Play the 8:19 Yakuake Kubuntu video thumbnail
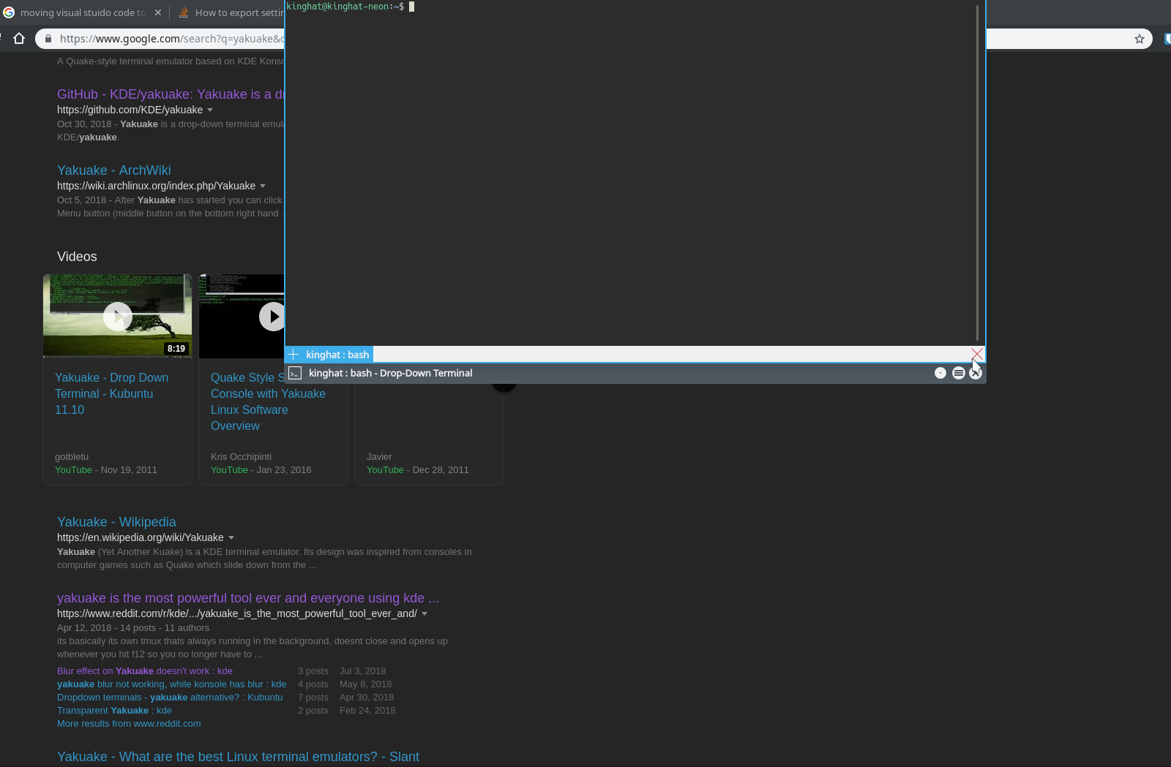This screenshot has width=1171, height=767. pos(117,316)
